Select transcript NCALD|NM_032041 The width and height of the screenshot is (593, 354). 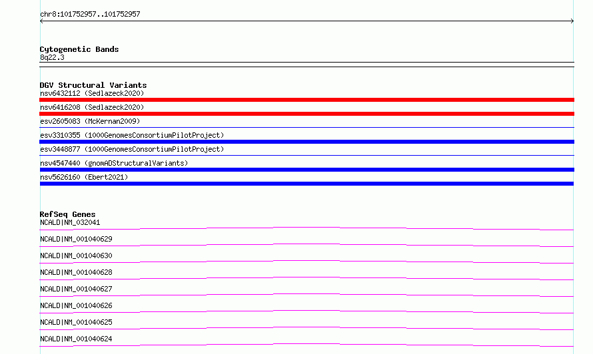tap(70, 222)
